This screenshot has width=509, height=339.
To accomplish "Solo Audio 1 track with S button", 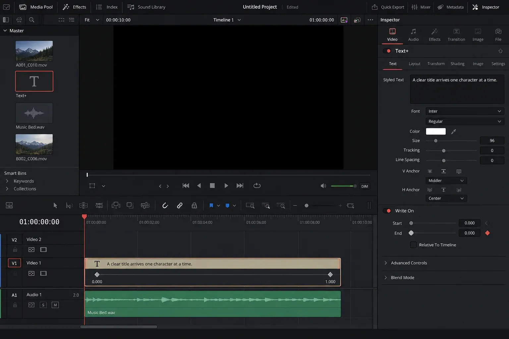I will 43,305.
